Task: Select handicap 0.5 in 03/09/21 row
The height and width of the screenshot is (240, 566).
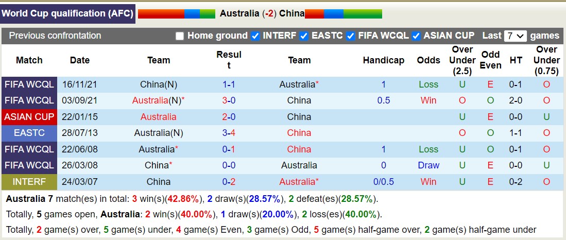Action: click(x=383, y=101)
